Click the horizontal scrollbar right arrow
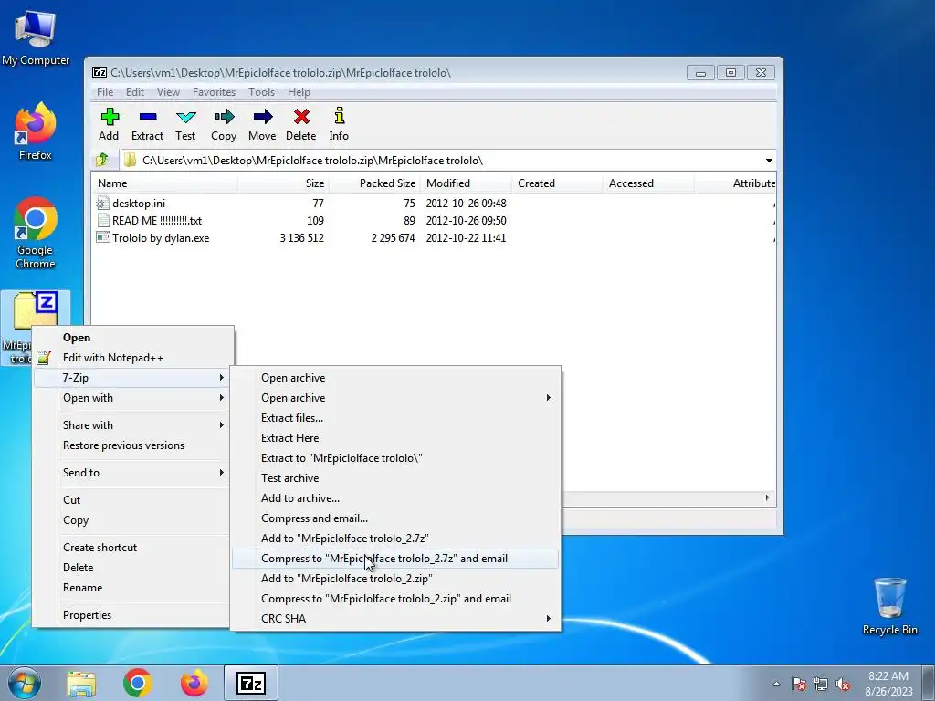The width and height of the screenshot is (935, 701). pyautogui.click(x=767, y=497)
